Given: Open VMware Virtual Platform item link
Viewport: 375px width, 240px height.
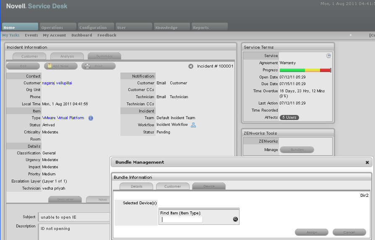Looking at the screenshot, I should click(63, 118).
